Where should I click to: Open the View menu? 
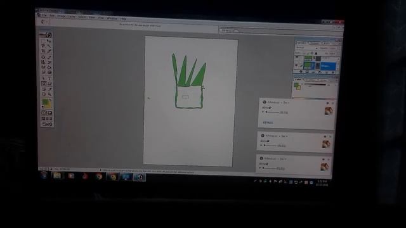click(101, 18)
